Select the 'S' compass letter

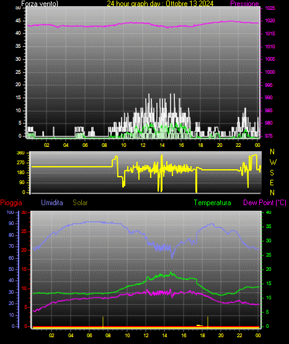click(272, 173)
